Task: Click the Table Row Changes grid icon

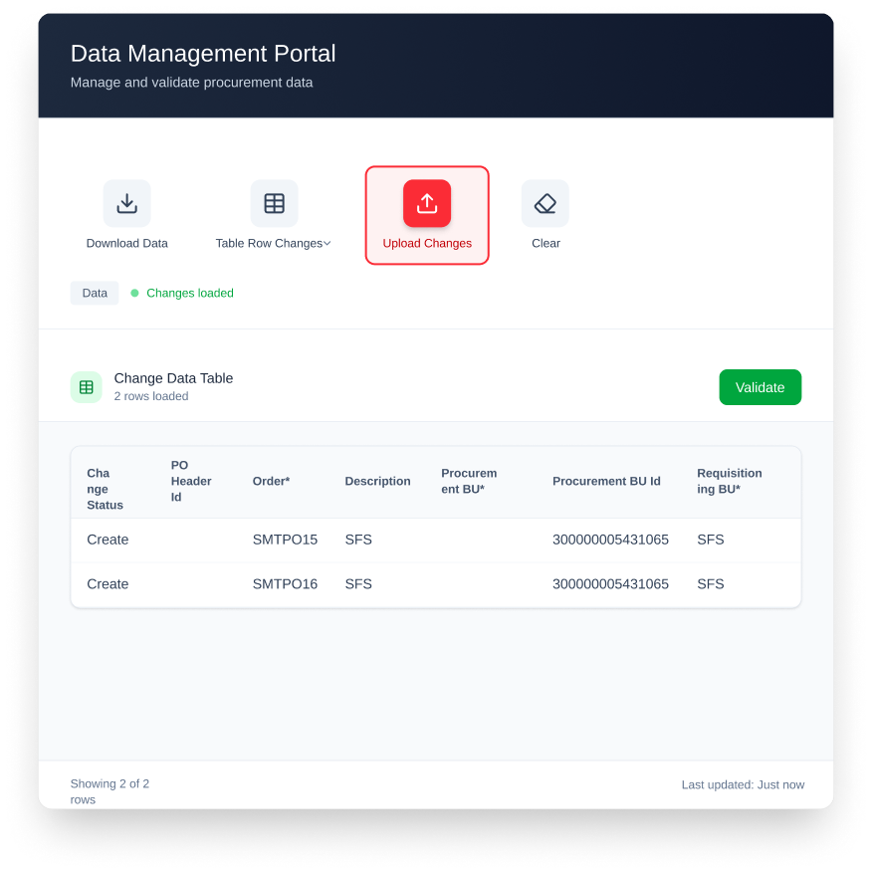Action: pos(274,203)
